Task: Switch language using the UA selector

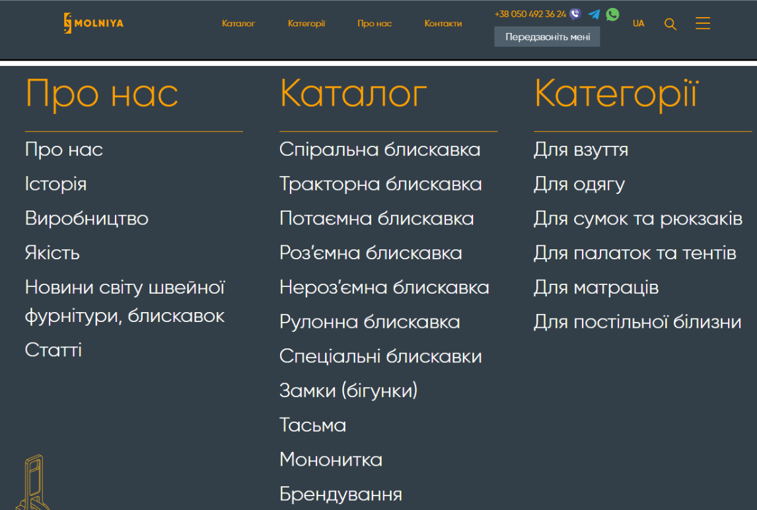Action: [x=638, y=23]
